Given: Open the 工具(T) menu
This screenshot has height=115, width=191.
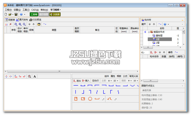Looking at the screenshot, I should 26,10.
